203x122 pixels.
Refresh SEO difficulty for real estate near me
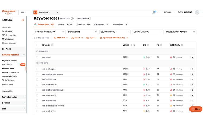tap(192, 85)
